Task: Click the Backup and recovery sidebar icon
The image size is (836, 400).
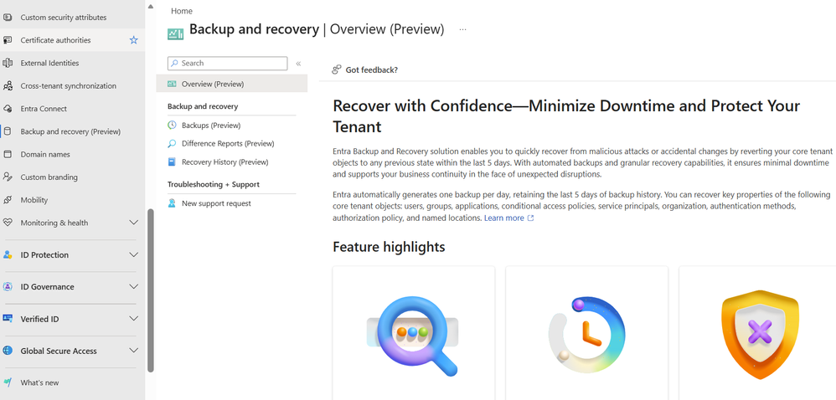Action: 8,131
